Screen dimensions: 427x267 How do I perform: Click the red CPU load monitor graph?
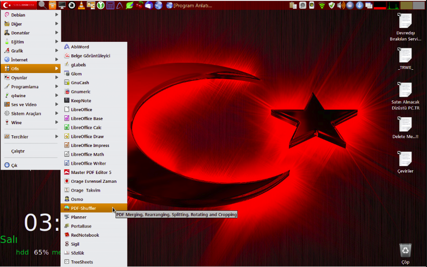[380, 6]
